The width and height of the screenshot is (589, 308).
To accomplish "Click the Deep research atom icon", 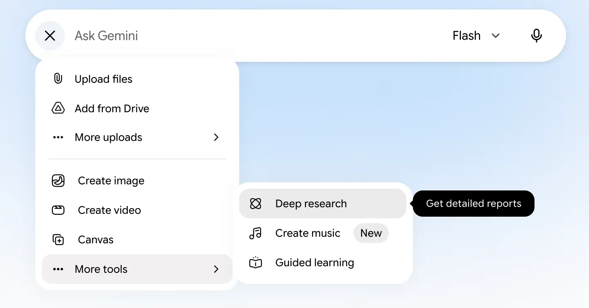I will click(x=256, y=204).
